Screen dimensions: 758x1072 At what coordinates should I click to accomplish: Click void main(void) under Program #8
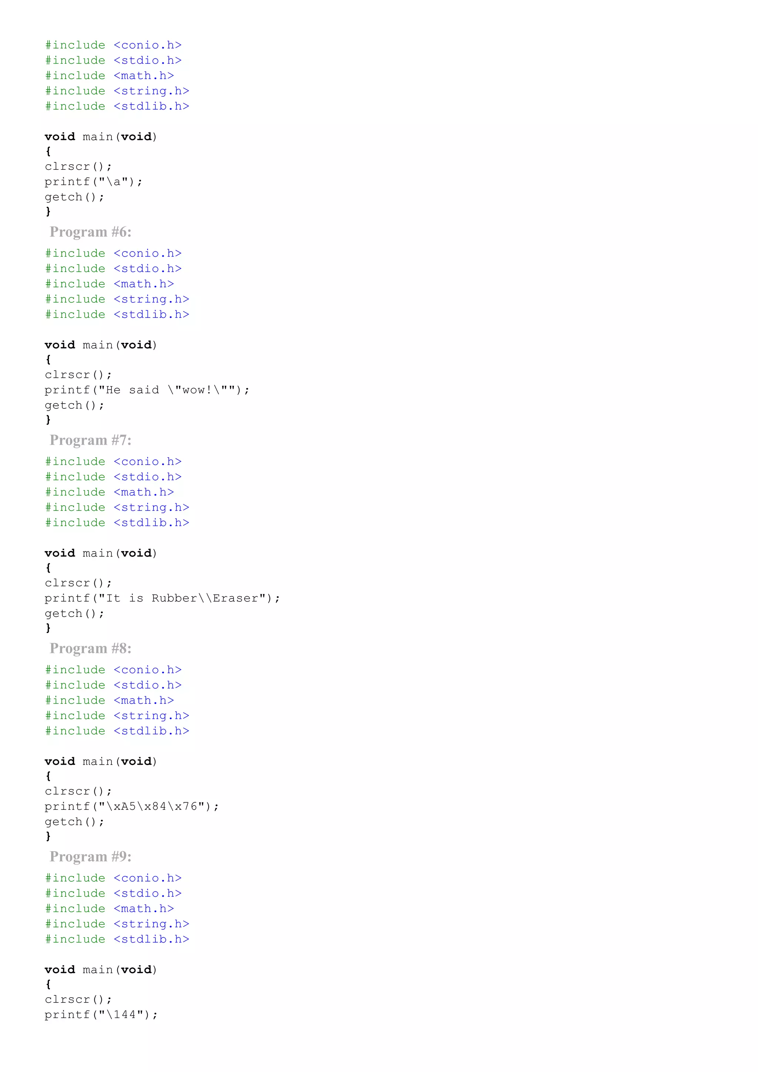tap(101, 762)
